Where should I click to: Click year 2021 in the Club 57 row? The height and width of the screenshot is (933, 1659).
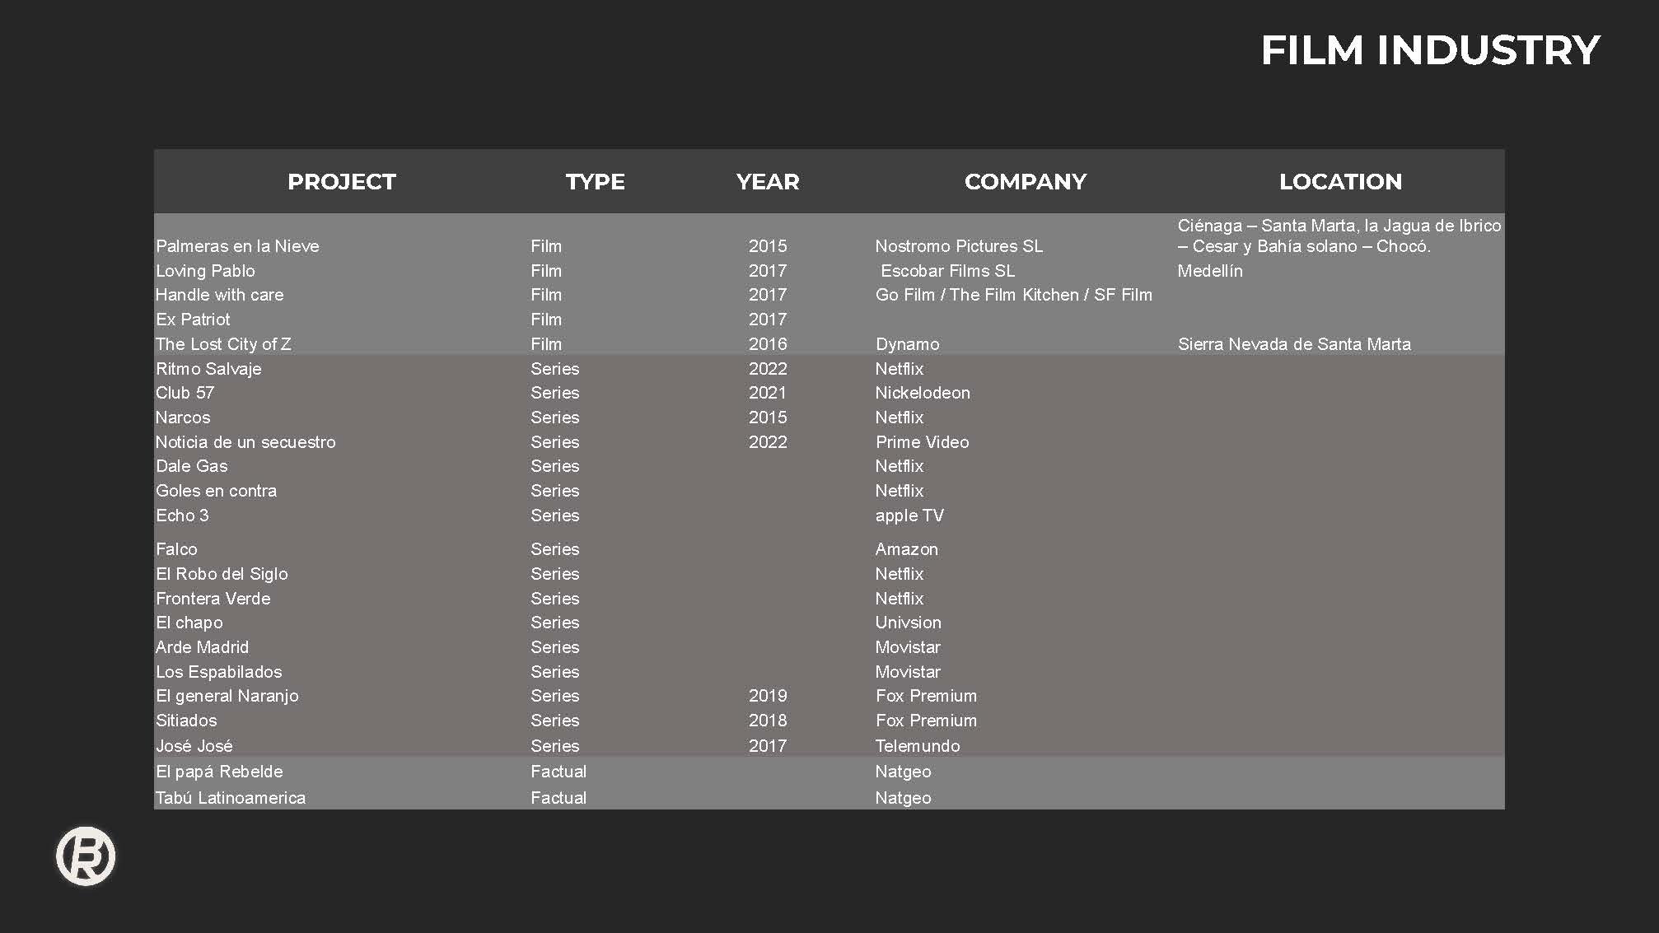coord(768,393)
